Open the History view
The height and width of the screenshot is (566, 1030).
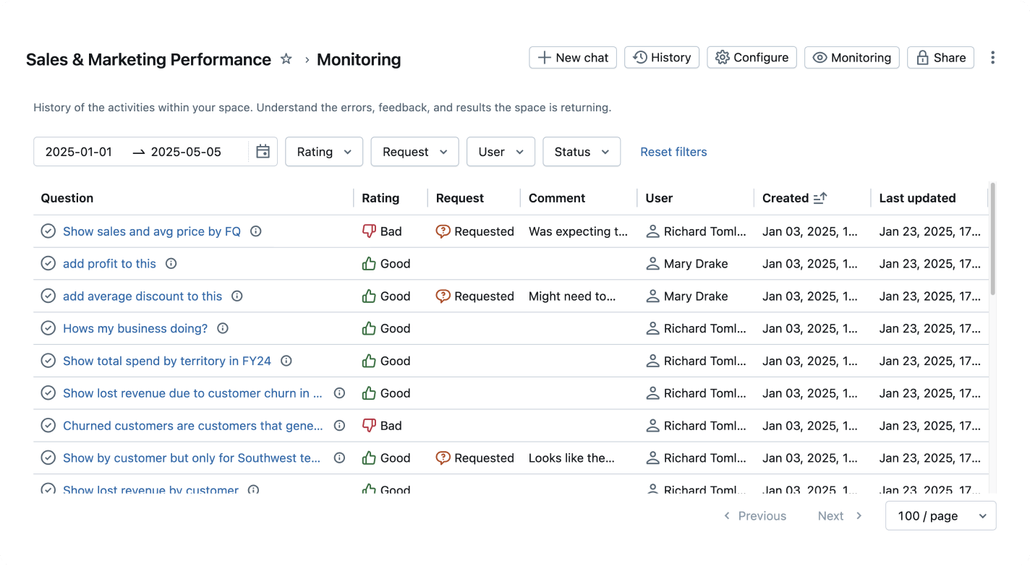pyautogui.click(x=661, y=58)
